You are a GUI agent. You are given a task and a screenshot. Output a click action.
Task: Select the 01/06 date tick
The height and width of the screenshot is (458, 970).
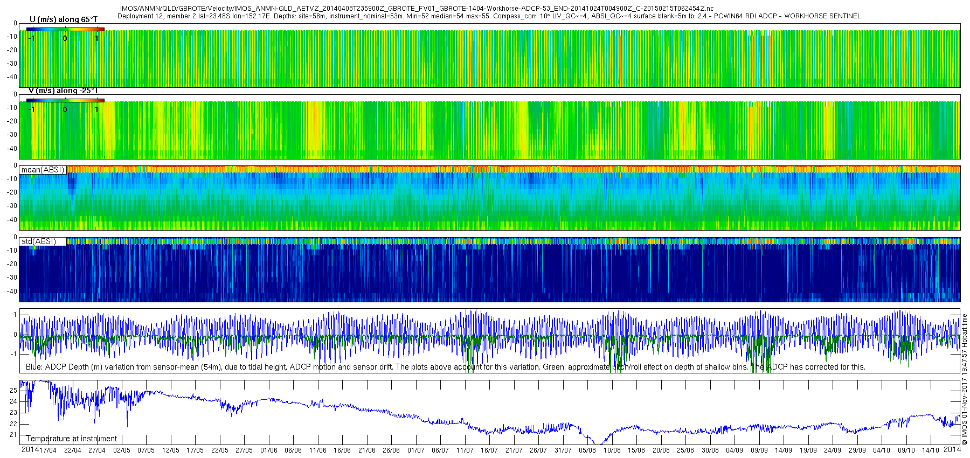click(268, 450)
